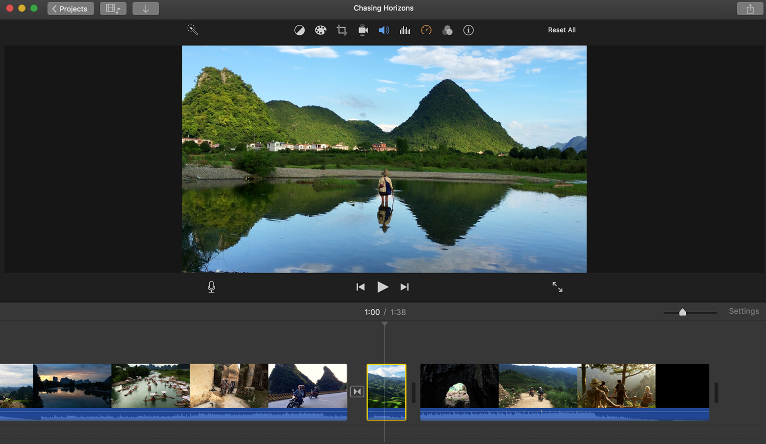This screenshot has height=444, width=766.
Task: Click the Reset All button
Action: 561,30
